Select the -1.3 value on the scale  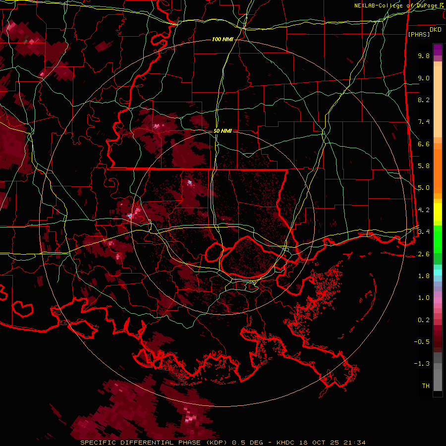422,364
